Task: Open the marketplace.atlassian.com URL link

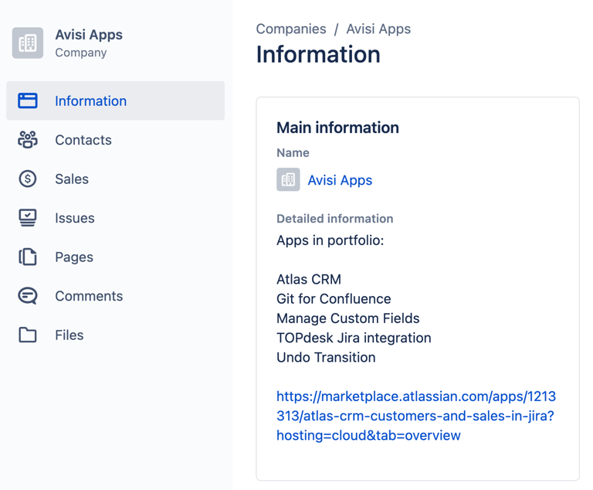Action: point(415,416)
